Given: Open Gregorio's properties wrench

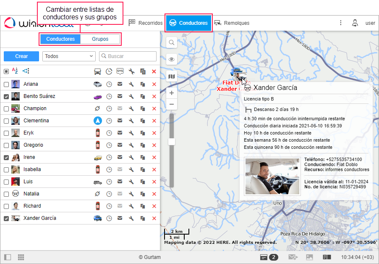Looking at the screenshot, I should click(x=131, y=145).
